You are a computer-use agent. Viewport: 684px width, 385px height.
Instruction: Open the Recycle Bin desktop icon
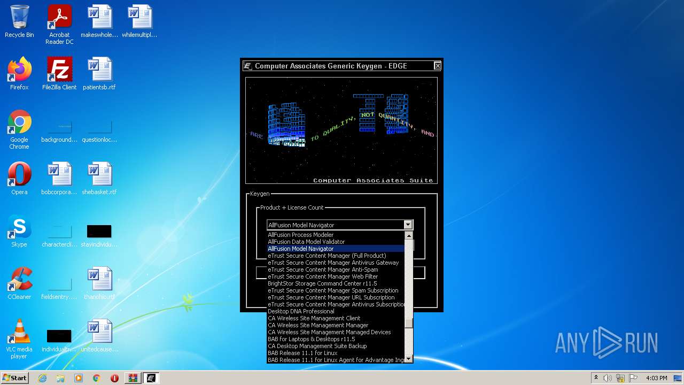click(19, 22)
